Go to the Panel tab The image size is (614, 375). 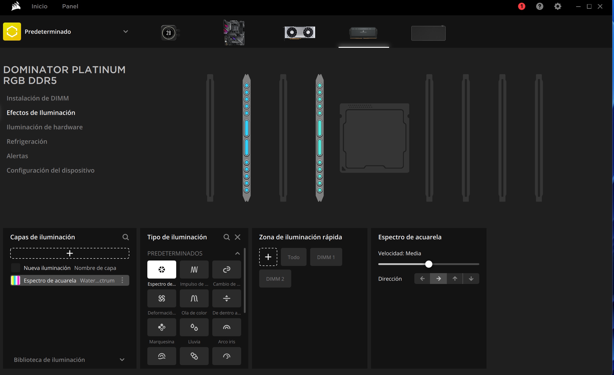point(70,6)
